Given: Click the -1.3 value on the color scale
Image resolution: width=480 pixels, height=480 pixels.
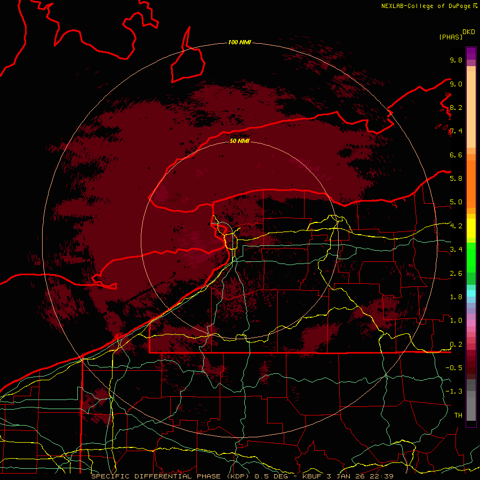Looking at the screenshot, I should tap(454, 391).
